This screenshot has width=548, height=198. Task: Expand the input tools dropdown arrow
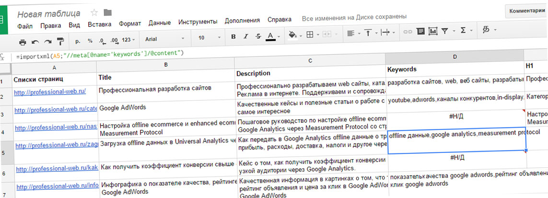click(x=495, y=30)
